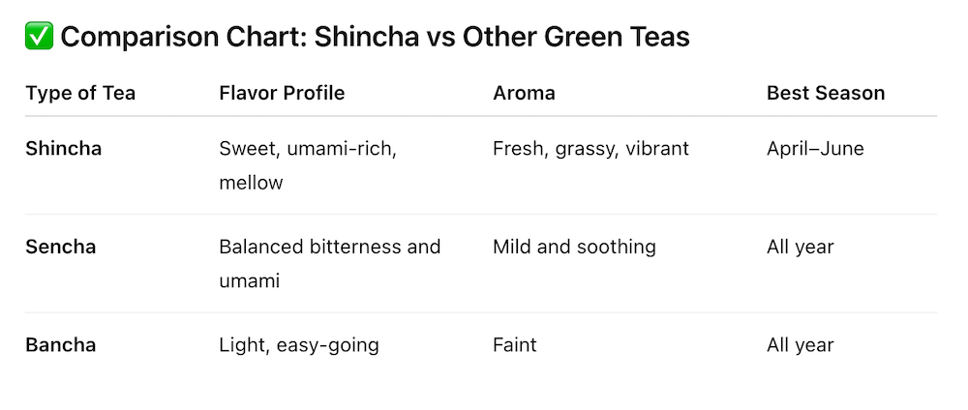Click the 'Light, easy-going' flavor cell
Screen dimensions: 968x410
[299, 345]
